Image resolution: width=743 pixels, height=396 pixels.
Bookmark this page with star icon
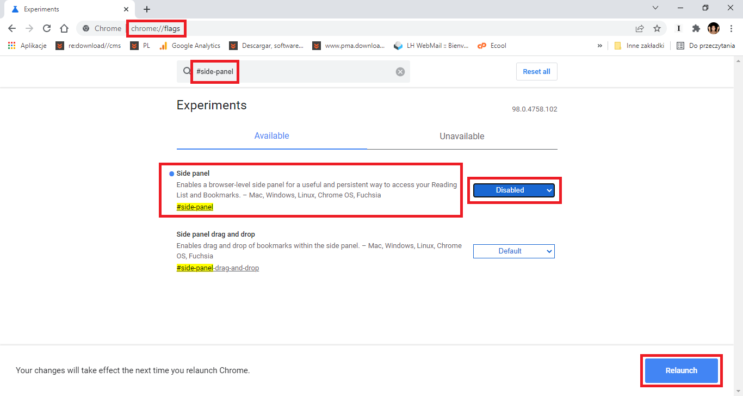click(657, 28)
